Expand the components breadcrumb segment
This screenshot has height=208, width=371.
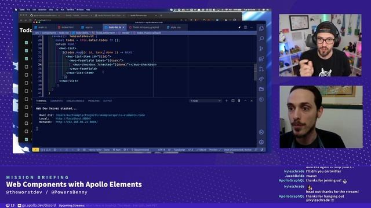point(49,33)
